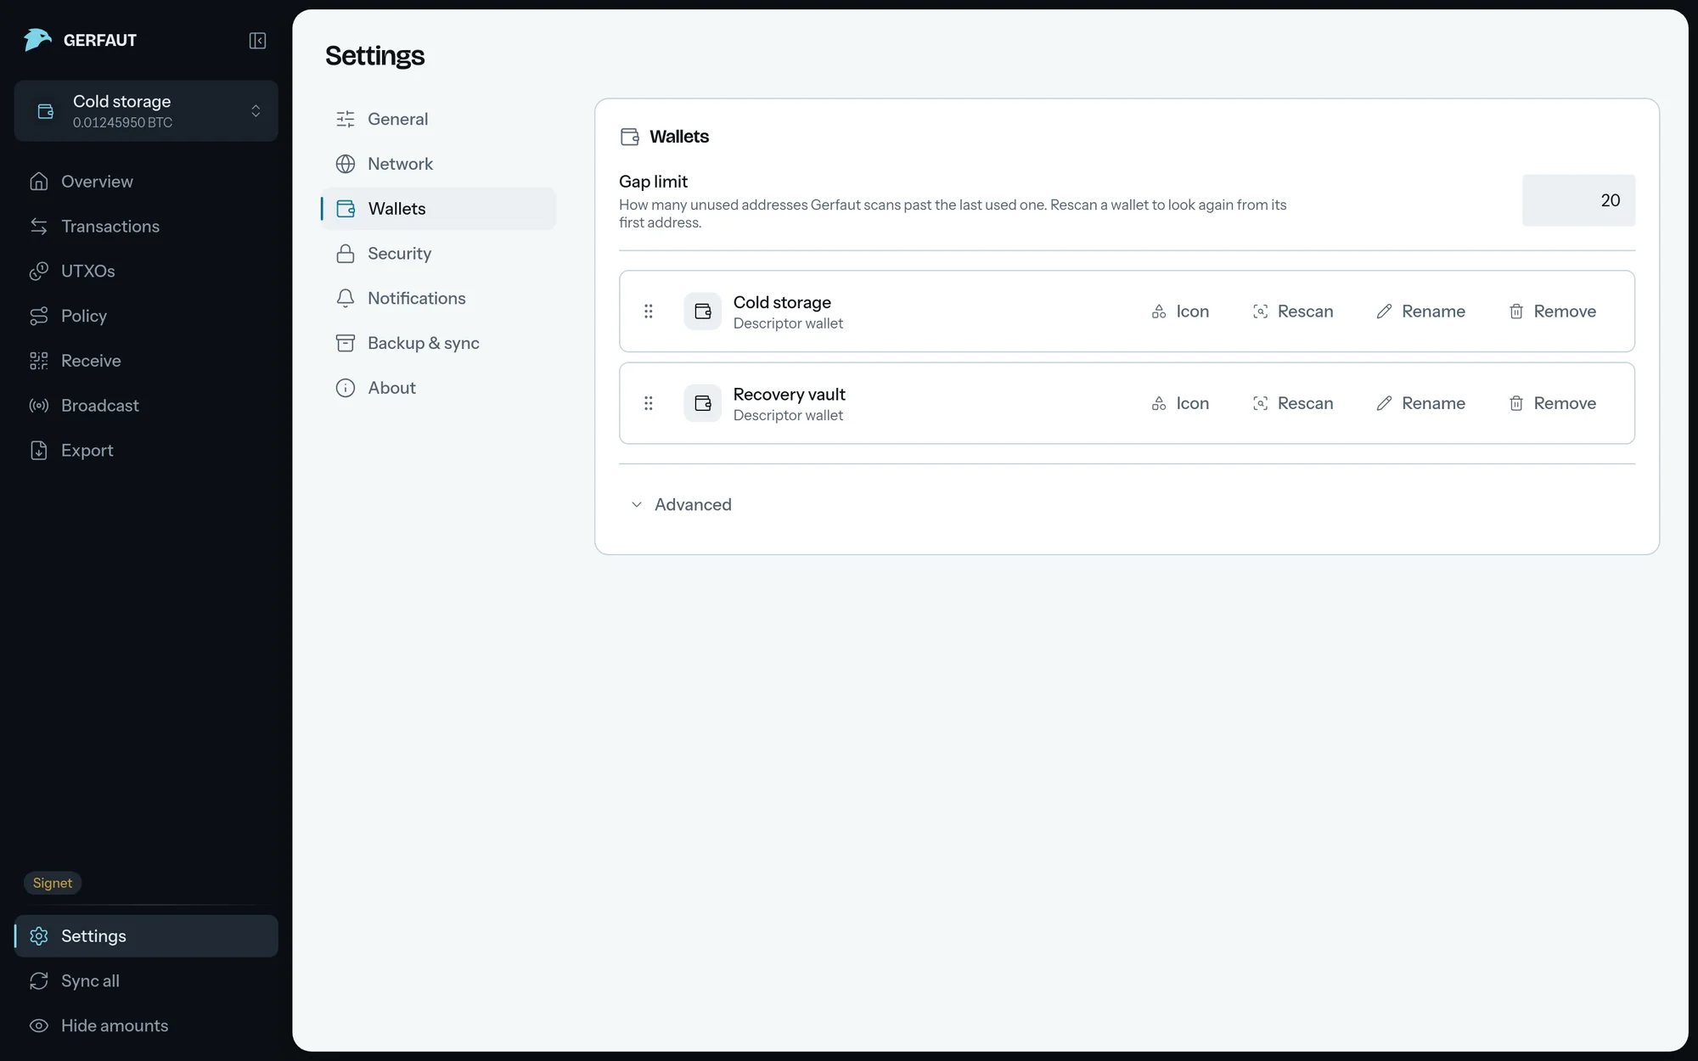Click the Wallets panel header icon
Viewport: 1698px width, 1061px height.
coord(630,137)
